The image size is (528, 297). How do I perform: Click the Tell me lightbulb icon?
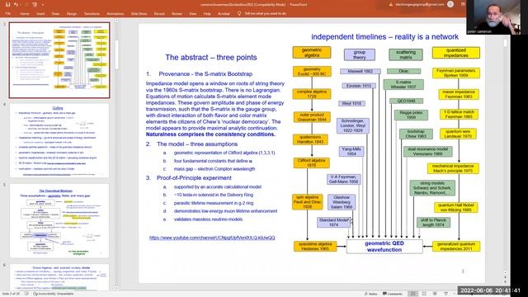tap(239, 13)
